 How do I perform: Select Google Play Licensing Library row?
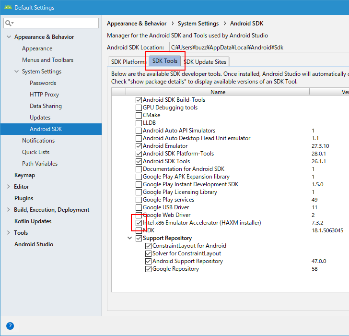click(180, 192)
